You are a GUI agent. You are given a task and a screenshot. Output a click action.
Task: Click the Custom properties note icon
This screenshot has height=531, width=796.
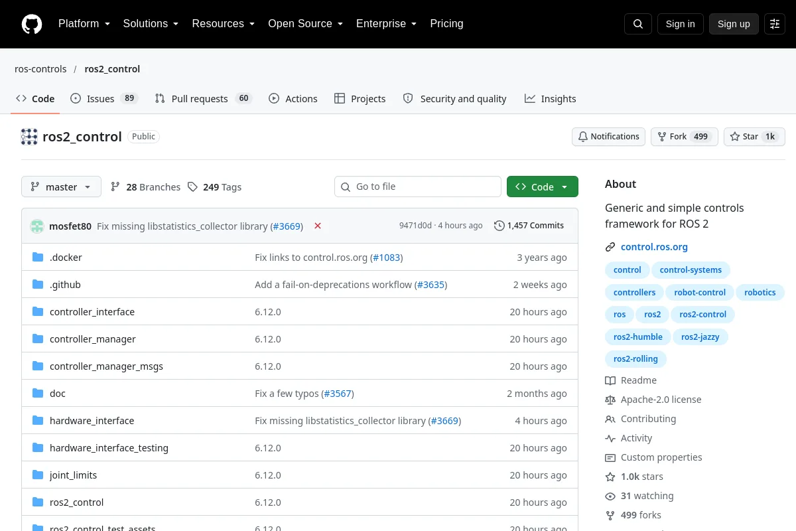tap(610, 457)
